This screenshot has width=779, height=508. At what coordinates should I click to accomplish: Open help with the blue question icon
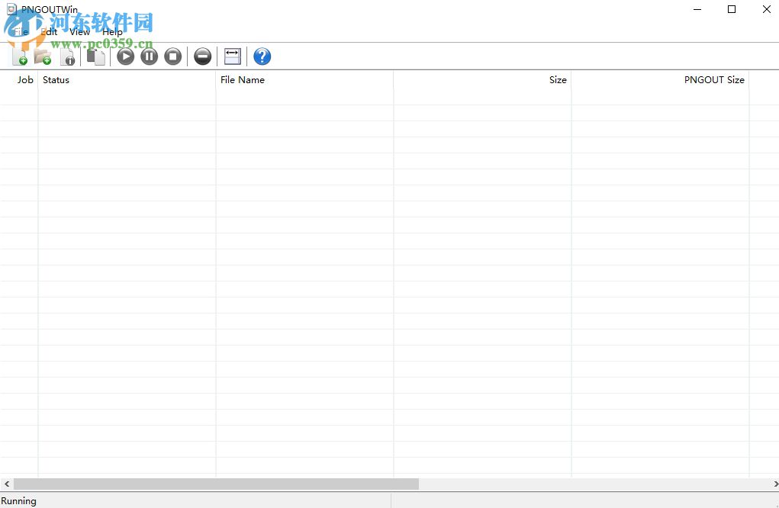coord(262,56)
